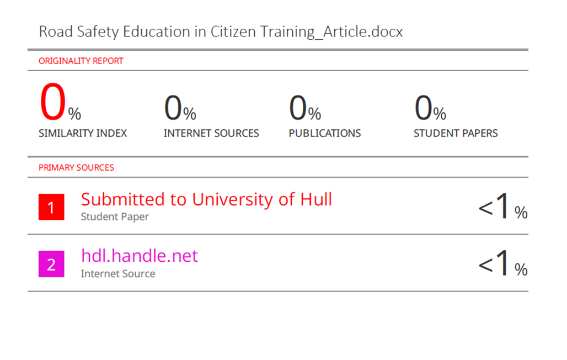Open the hdl.handle.net source link
Screen dimensions: 567x360
[x=139, y=256]
